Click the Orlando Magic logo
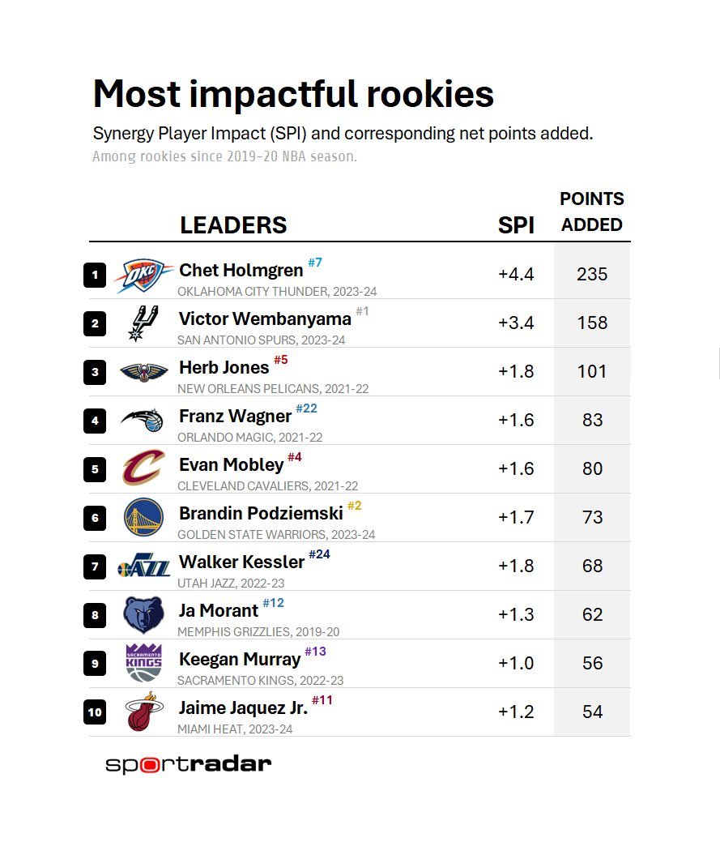 point(143,420)
